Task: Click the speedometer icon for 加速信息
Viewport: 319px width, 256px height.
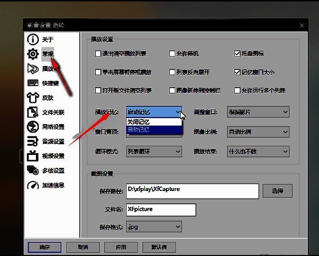Action: [33, 185]
